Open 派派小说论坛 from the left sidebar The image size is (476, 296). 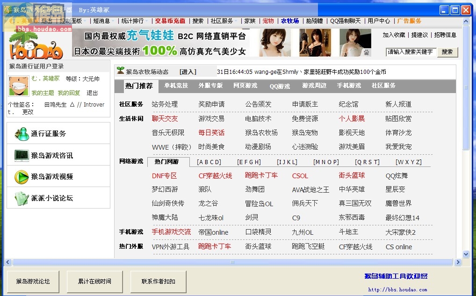(x=58, y=198)
